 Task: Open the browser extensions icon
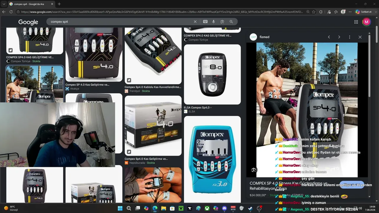[x=321, y=12]
